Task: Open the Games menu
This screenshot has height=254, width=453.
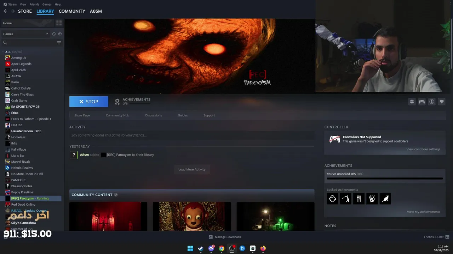Action: click(x=47, y=4)
